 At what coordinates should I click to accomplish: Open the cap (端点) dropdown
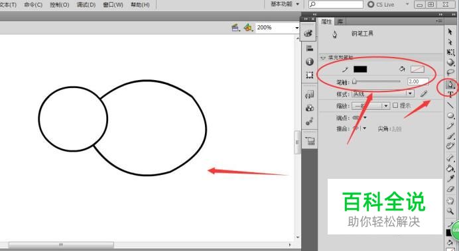pos(365,117)
